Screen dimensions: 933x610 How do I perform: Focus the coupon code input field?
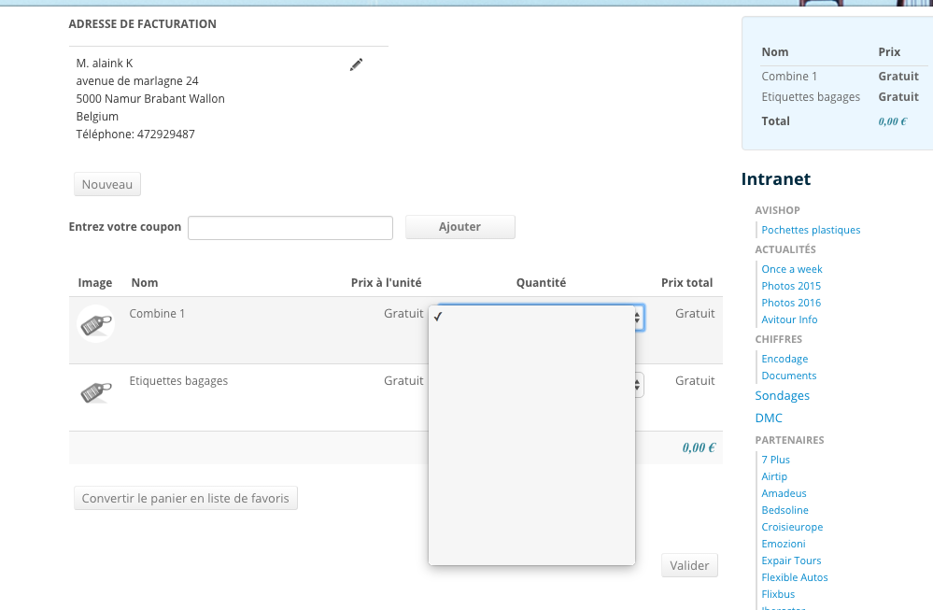pyautogui.click(x=290, y=228)
